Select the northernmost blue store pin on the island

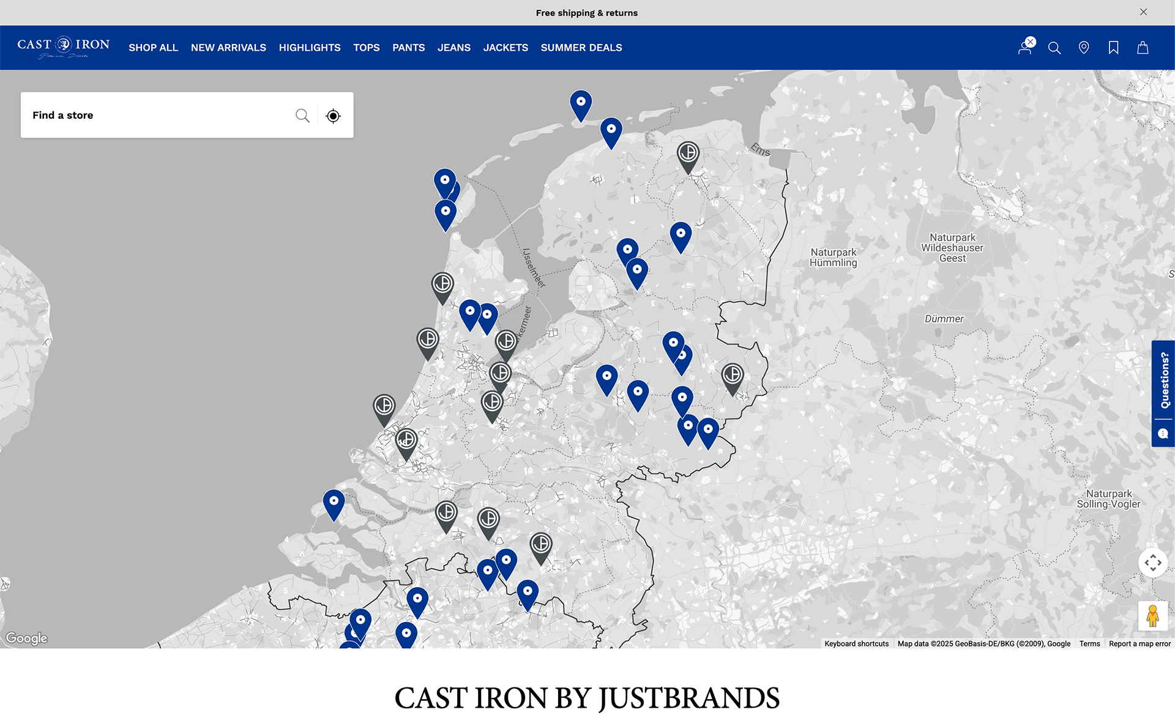pyautogui.click(x=581, y=105)
